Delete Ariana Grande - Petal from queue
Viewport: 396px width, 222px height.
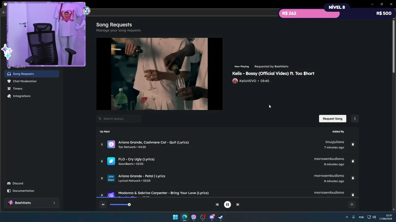click(x=353, y=178)
